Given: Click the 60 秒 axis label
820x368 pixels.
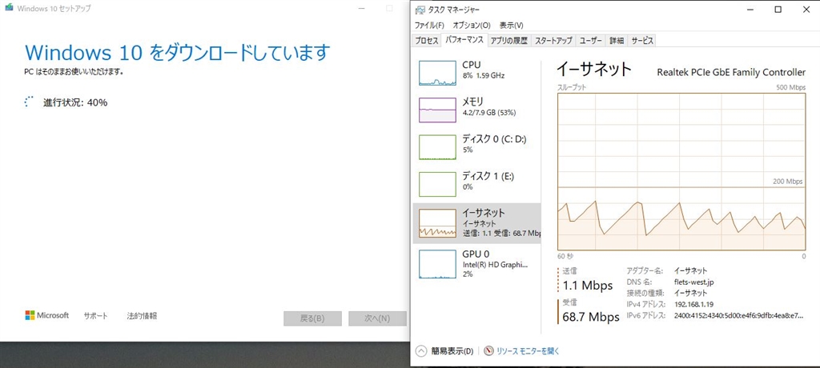Looking at the screenshot, I should pos(565,256).
